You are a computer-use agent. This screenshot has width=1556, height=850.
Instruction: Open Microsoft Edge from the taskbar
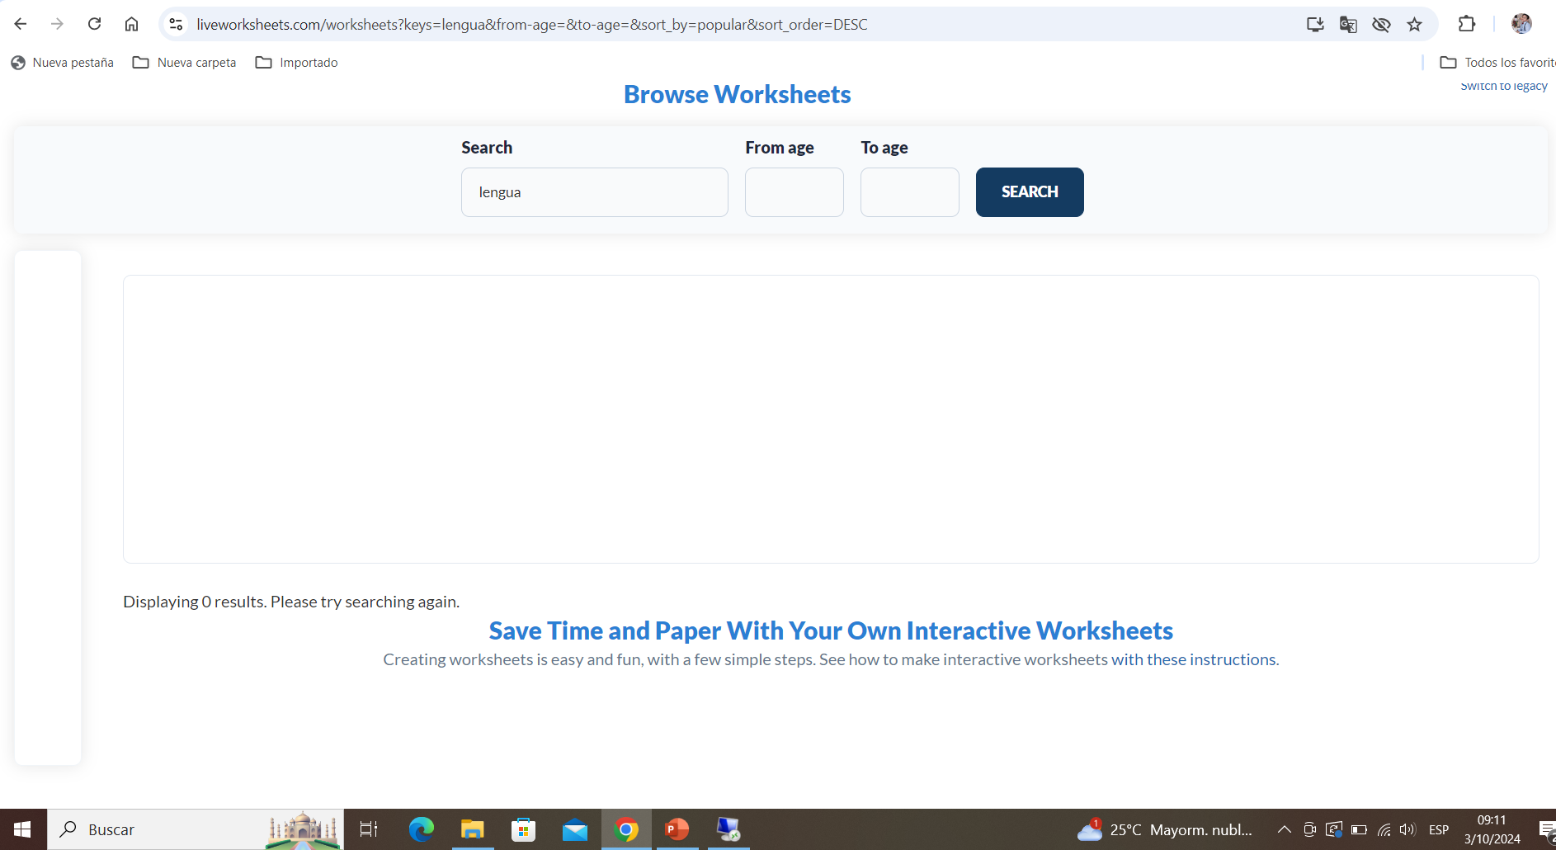pos(421,829)
